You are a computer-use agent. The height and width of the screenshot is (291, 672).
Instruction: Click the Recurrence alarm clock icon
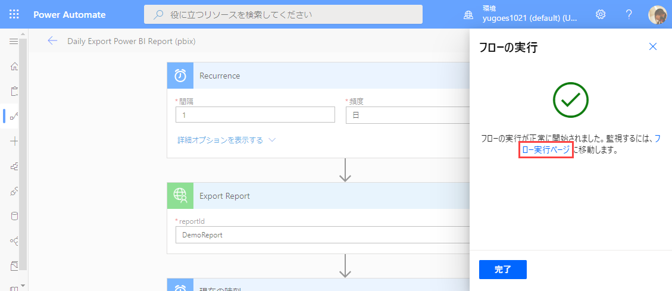180,76
